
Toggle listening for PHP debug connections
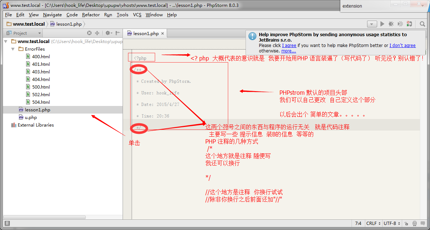point(409,24)
